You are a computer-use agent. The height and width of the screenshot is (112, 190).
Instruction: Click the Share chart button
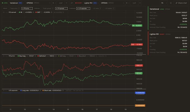pos(181,3)
